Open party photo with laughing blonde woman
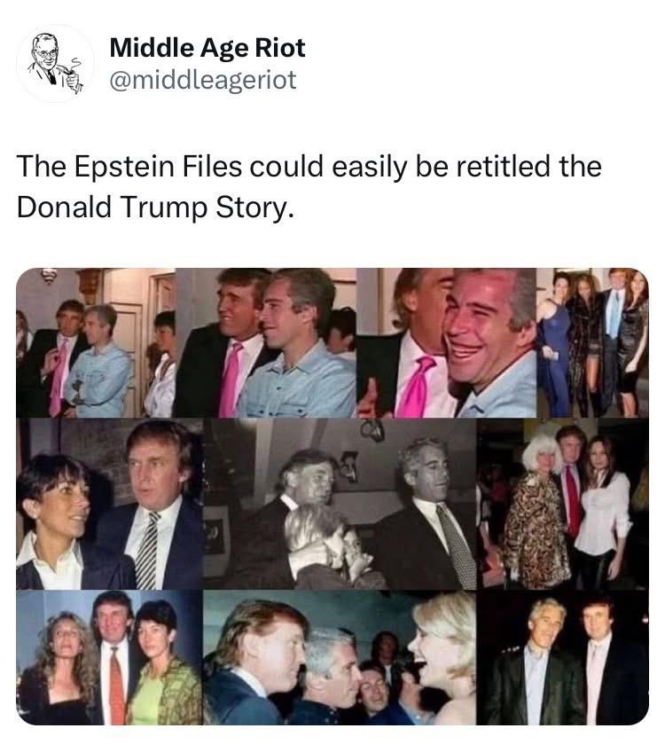This screenshot has height=744, width=665. point(340,657)
